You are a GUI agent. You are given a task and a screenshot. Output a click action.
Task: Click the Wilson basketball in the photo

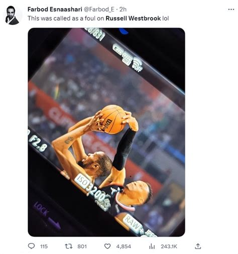pos(113,119)
